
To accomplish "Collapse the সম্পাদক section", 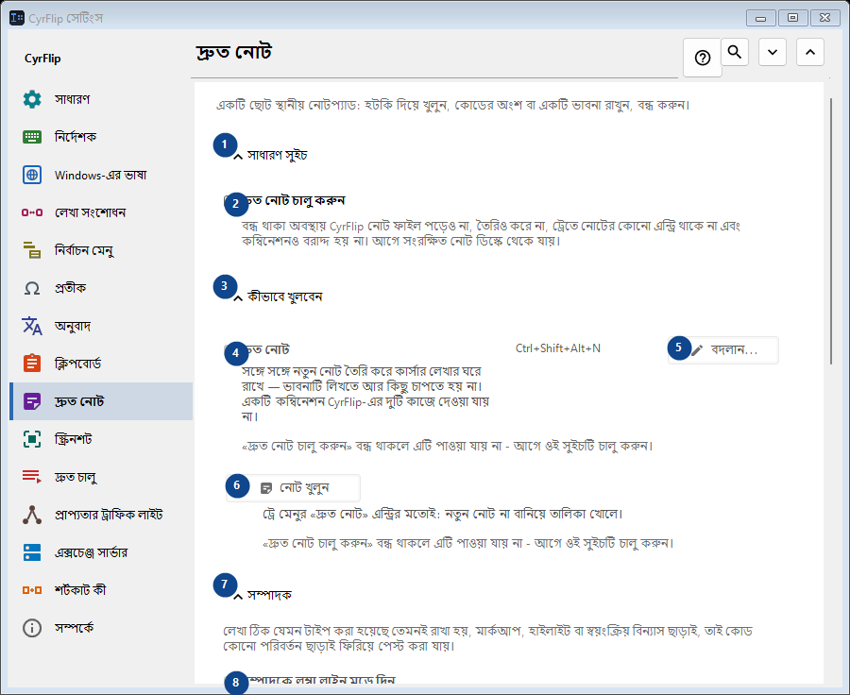I will coord(237,597).
